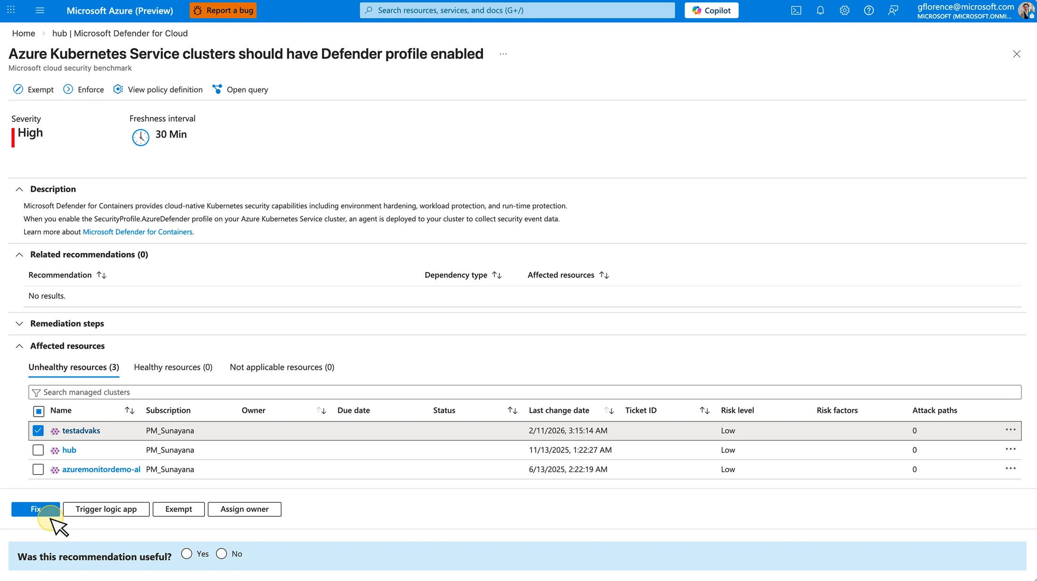Sort by Dependency type arrows
1037x581 pixels.
pos(497,275)
